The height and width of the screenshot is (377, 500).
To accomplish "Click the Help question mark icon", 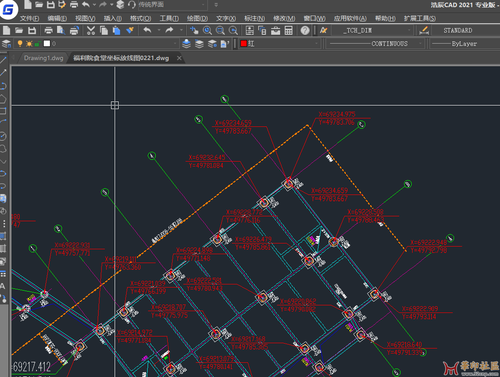I will point(305,31).
